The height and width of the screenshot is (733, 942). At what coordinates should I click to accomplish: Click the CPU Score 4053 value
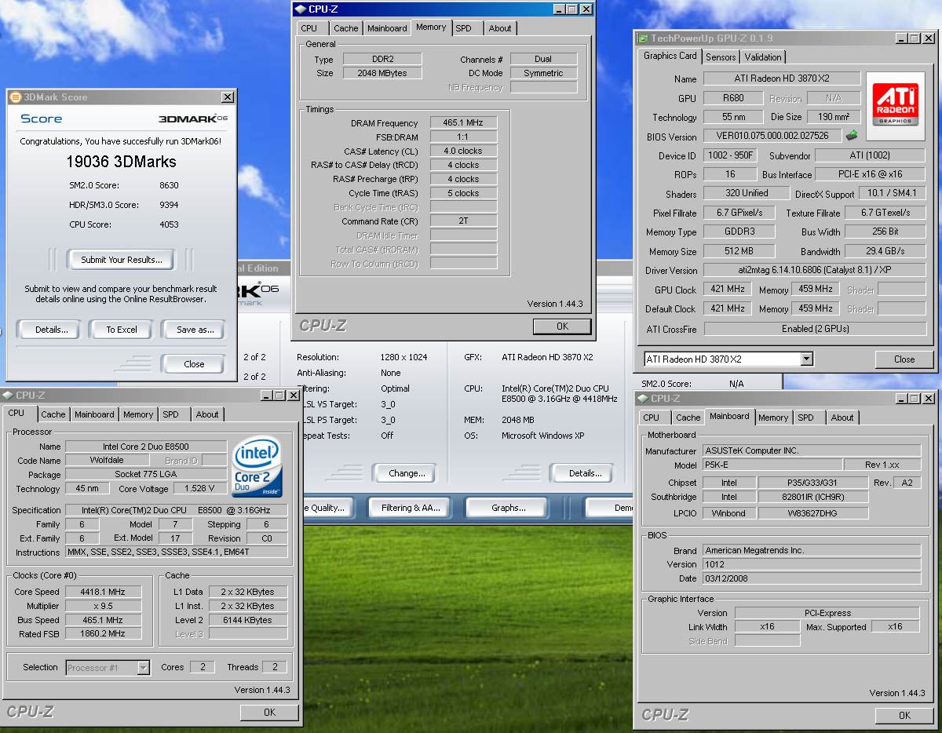point(169,224)
